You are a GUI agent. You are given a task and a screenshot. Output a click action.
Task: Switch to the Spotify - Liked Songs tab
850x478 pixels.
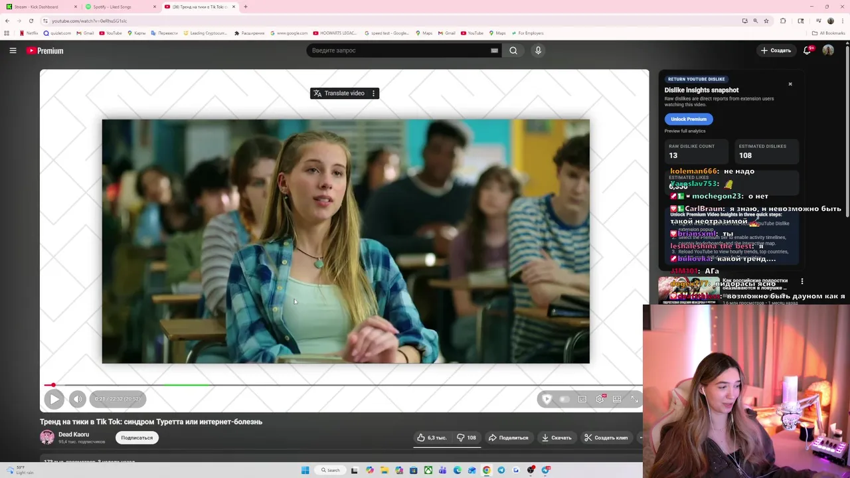coord(119,7)
